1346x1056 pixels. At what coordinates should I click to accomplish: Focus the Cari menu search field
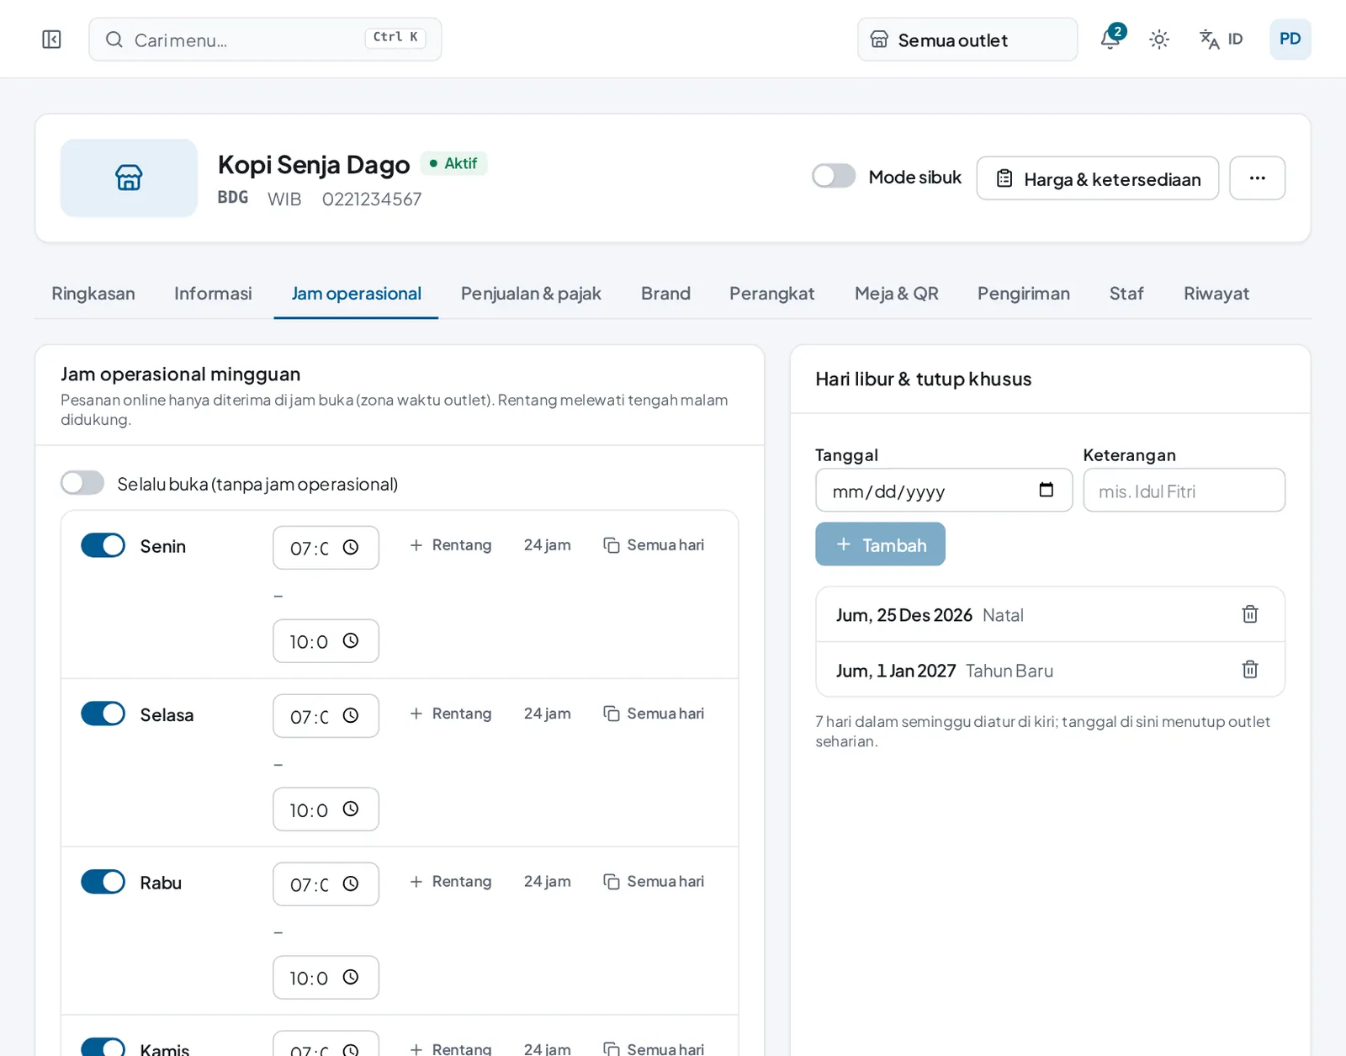click(265, 40)
